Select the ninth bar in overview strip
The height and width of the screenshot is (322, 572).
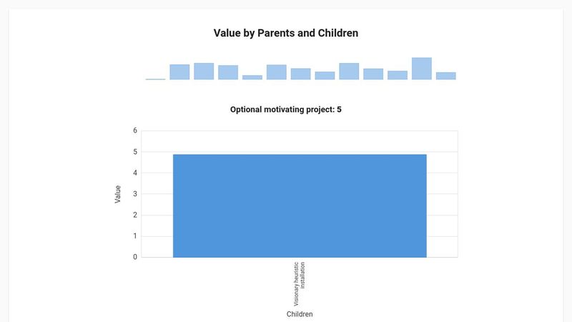coord(349,71)
